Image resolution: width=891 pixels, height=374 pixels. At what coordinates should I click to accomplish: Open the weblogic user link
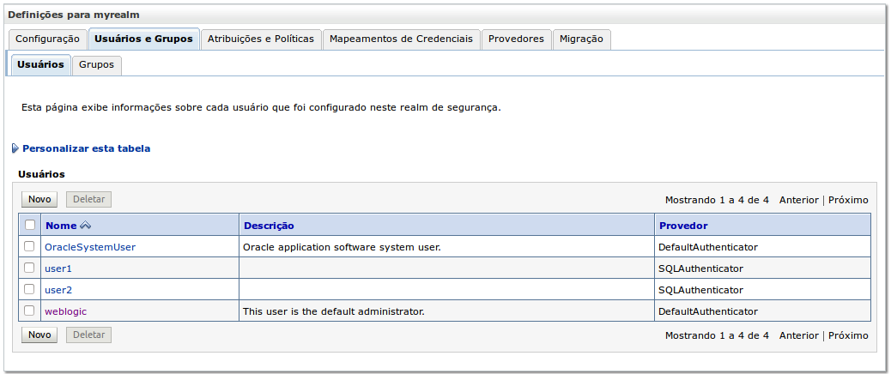(66, 311)
